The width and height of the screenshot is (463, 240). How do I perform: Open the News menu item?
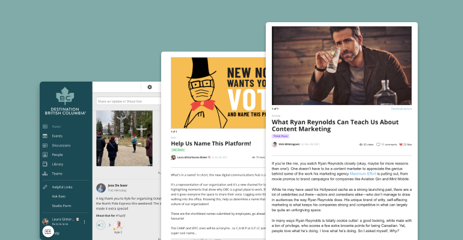[57, 127]
